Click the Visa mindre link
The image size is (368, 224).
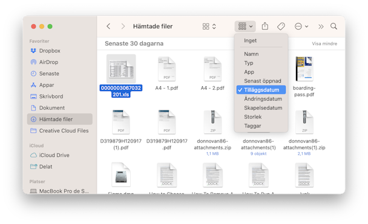pos(324,43)
